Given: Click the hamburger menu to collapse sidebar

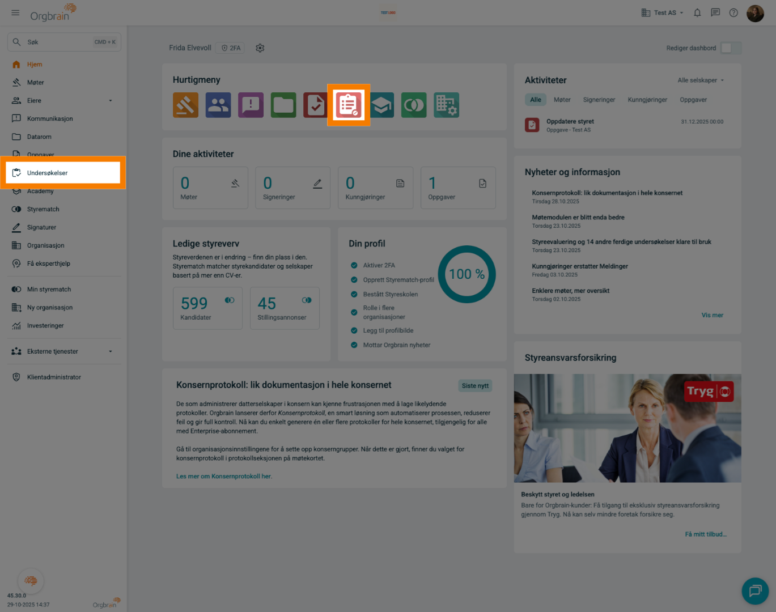Looking at the screenshot, I should (x=15, y=12).
